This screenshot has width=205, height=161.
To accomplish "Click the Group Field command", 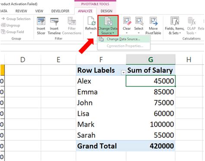I will (x=13, y=32).
